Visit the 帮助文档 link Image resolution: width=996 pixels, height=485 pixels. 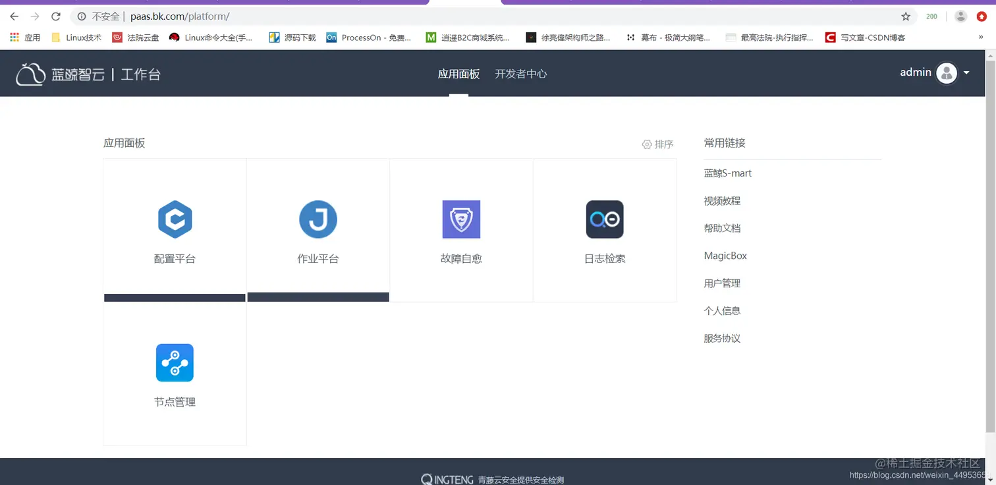[x=721, y=228]
